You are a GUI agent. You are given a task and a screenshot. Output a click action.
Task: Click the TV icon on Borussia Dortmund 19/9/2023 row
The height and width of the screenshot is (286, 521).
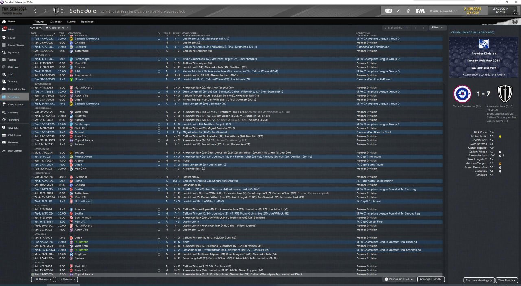point(159,39)
